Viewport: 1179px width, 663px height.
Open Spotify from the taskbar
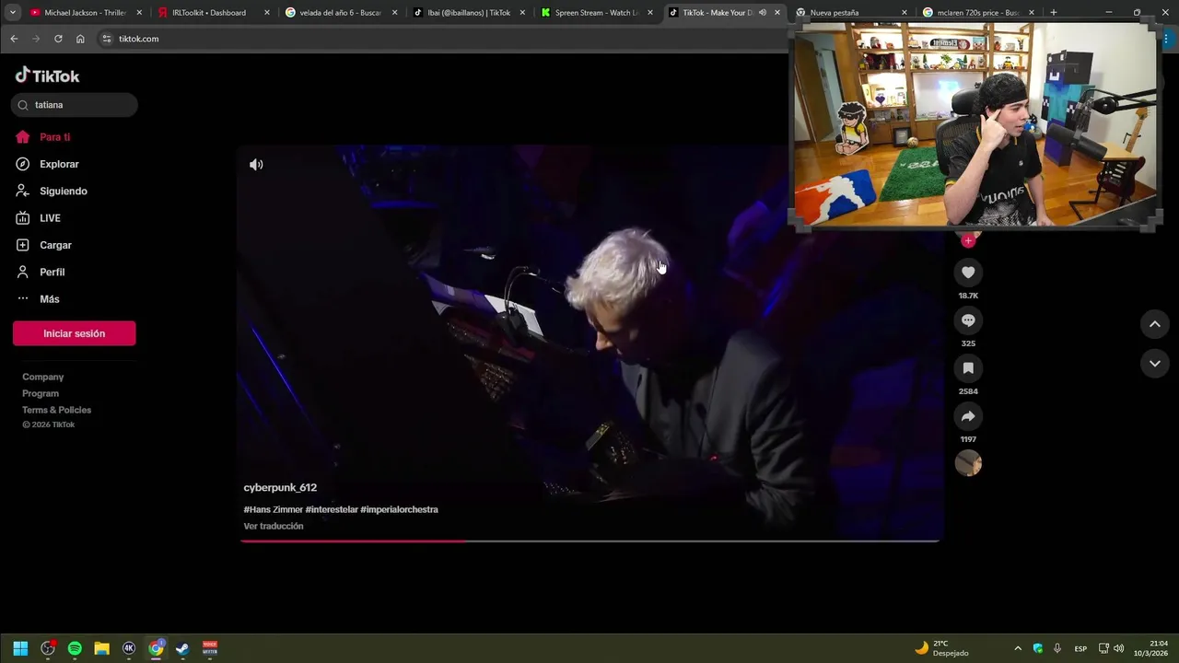[75, 648]
